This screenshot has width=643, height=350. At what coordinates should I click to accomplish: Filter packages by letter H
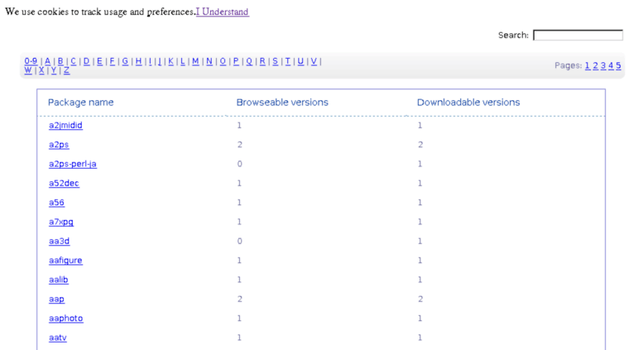(138, 61)
